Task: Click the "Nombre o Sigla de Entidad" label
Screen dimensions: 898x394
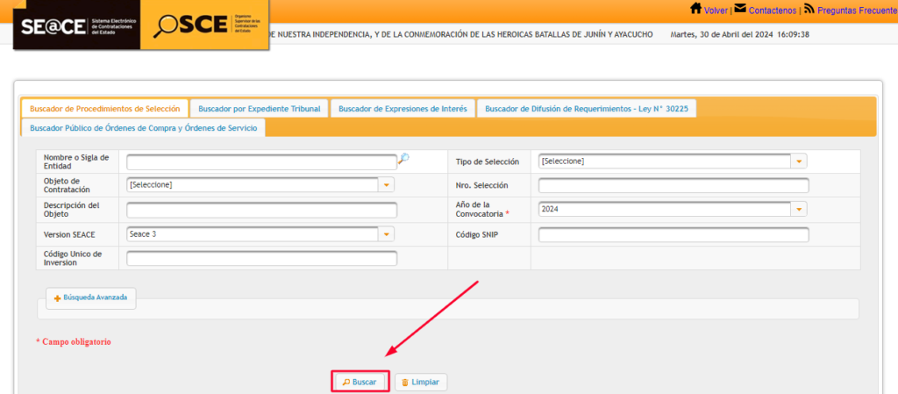Action: (x=76, y=161)
